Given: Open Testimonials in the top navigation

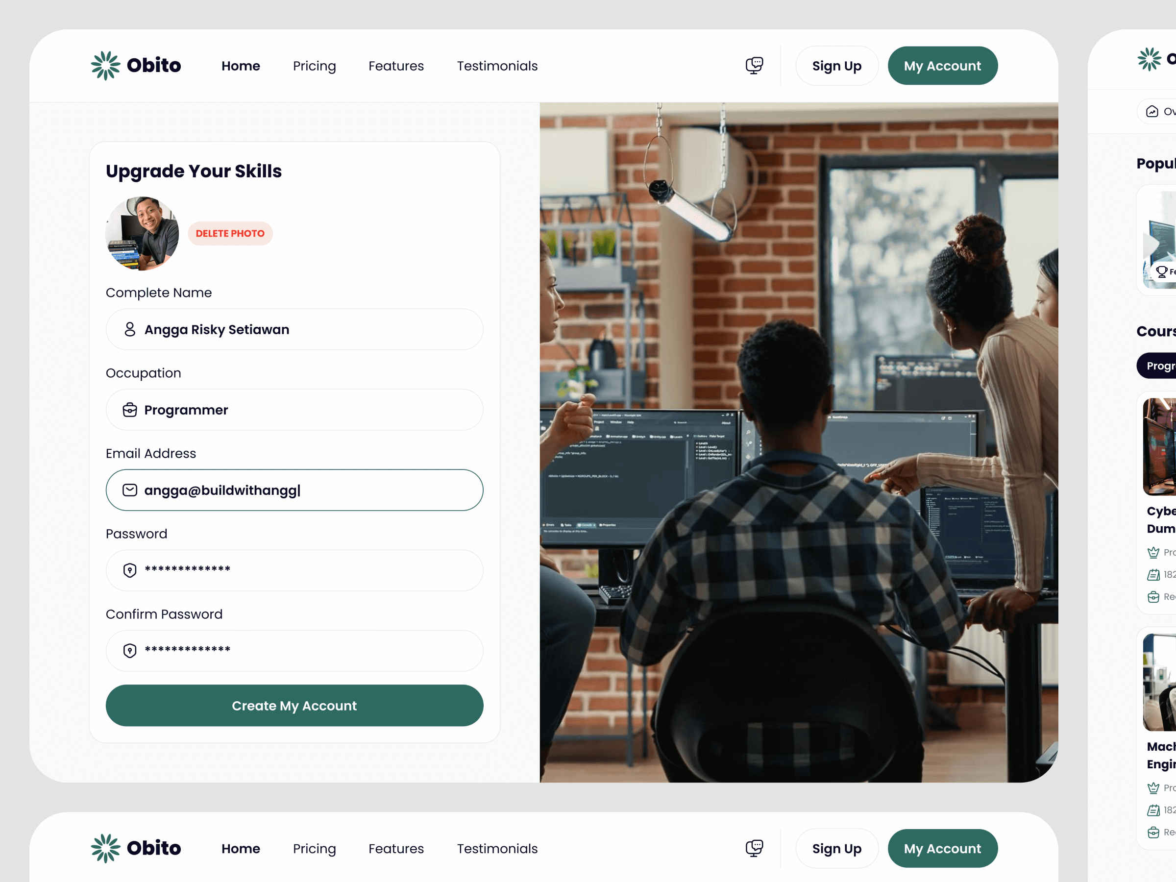Looking at the screenshot, I should pos(497,66).
